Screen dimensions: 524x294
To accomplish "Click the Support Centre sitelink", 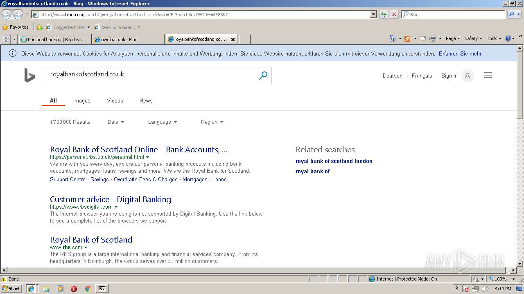I will tap(68, 180).
